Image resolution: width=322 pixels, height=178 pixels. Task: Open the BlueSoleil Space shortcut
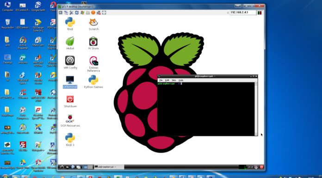pyautogui.click(x=23, y=78)
